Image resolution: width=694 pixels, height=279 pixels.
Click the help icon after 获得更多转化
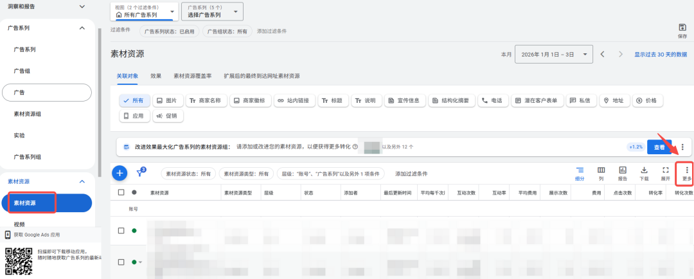(x=355, y=147)
